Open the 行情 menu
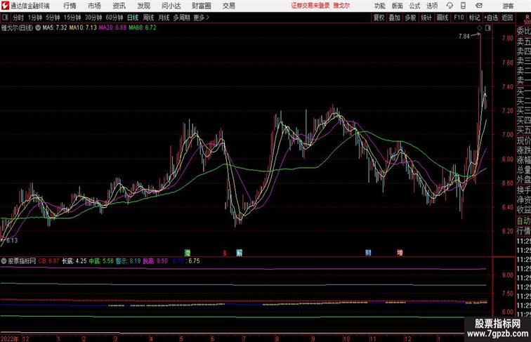Viewport: 531px width, 342px height. tap(70, 6)
